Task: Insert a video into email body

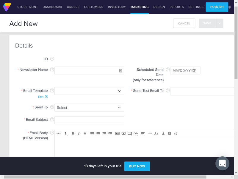Action: tap(123, 133)
